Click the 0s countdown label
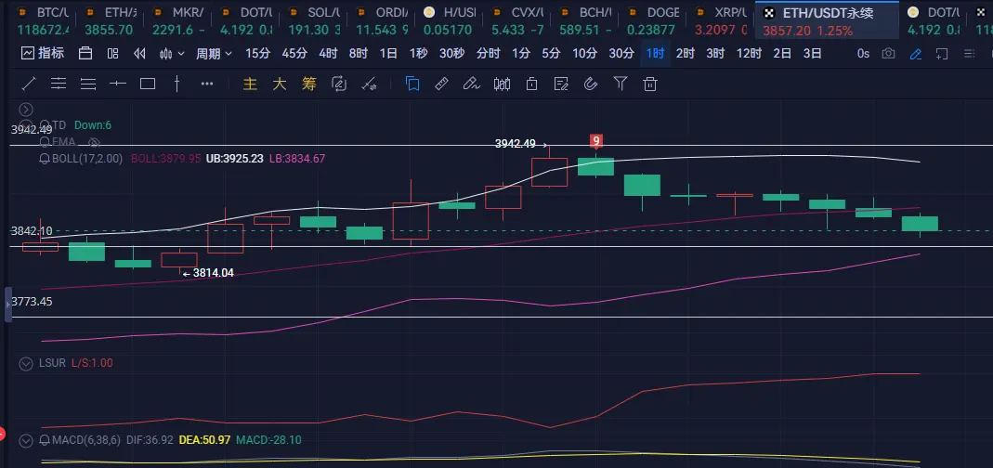 click(x=863, y=54)
